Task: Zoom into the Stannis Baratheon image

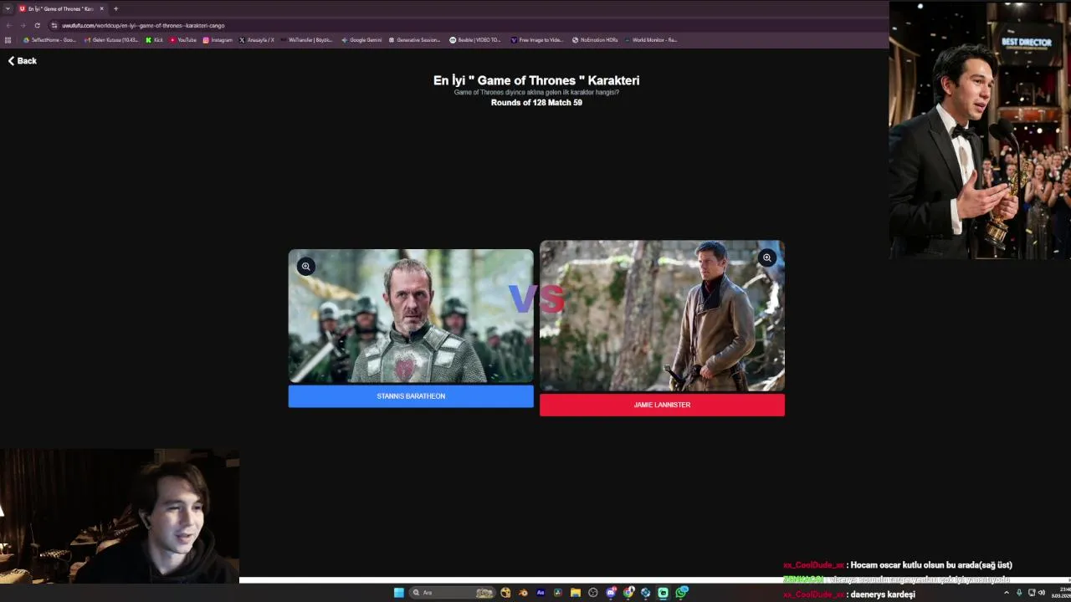Action: pyautogui.click(x=305, y=266)
